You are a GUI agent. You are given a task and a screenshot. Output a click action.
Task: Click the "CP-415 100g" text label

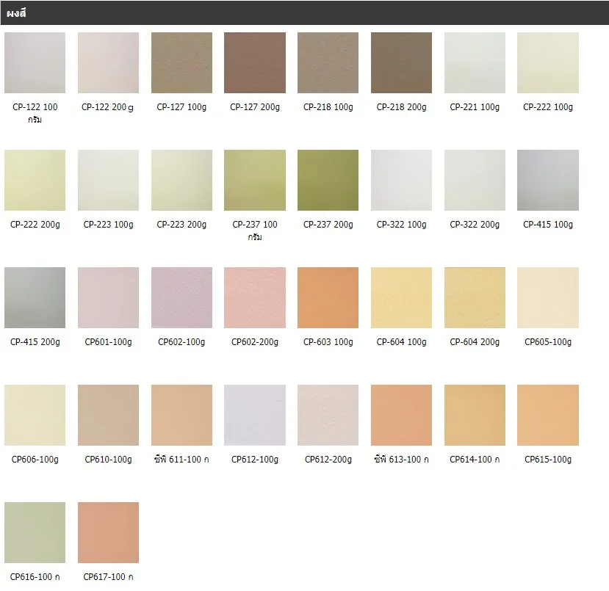(548, 225)
